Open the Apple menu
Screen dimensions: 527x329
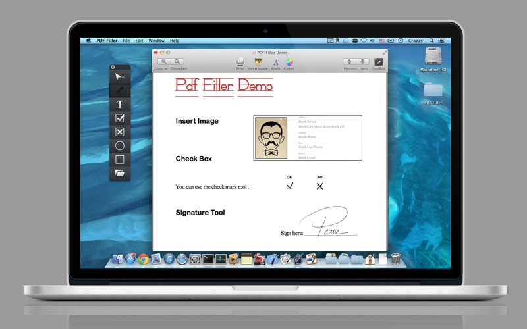point(89,41)
